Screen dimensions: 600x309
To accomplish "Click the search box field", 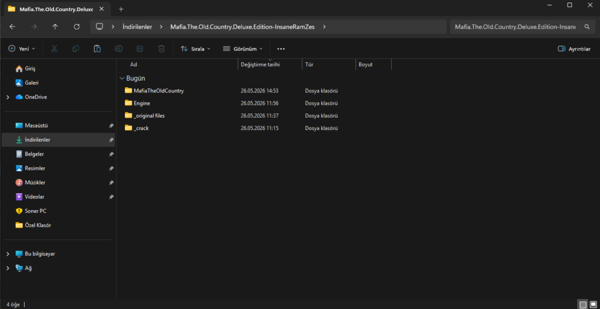I will (x=516, y=27).
